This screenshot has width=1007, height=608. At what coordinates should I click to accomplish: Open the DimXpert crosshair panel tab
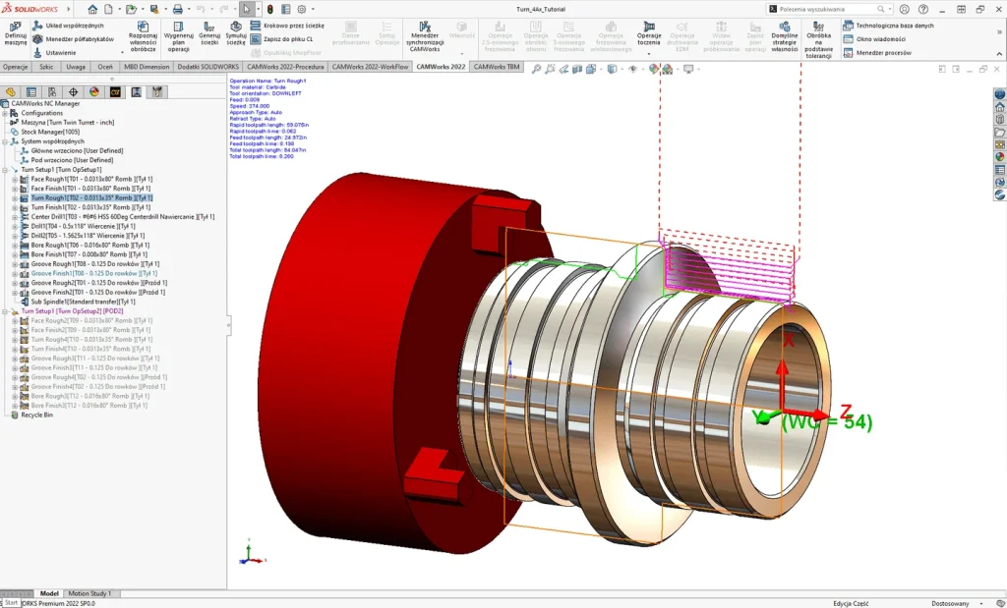coord(73,92)
